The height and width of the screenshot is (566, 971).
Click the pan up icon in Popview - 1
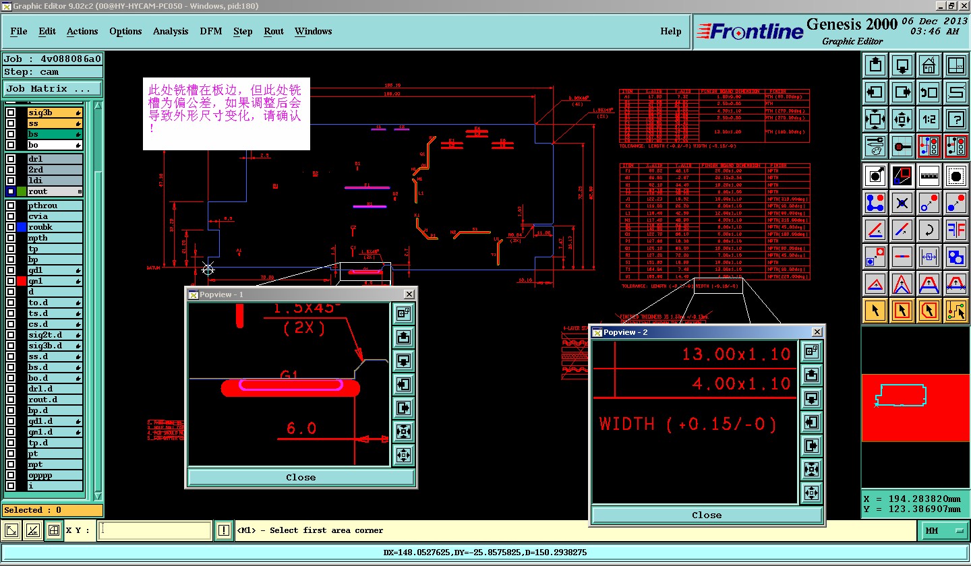click(404, 337)
